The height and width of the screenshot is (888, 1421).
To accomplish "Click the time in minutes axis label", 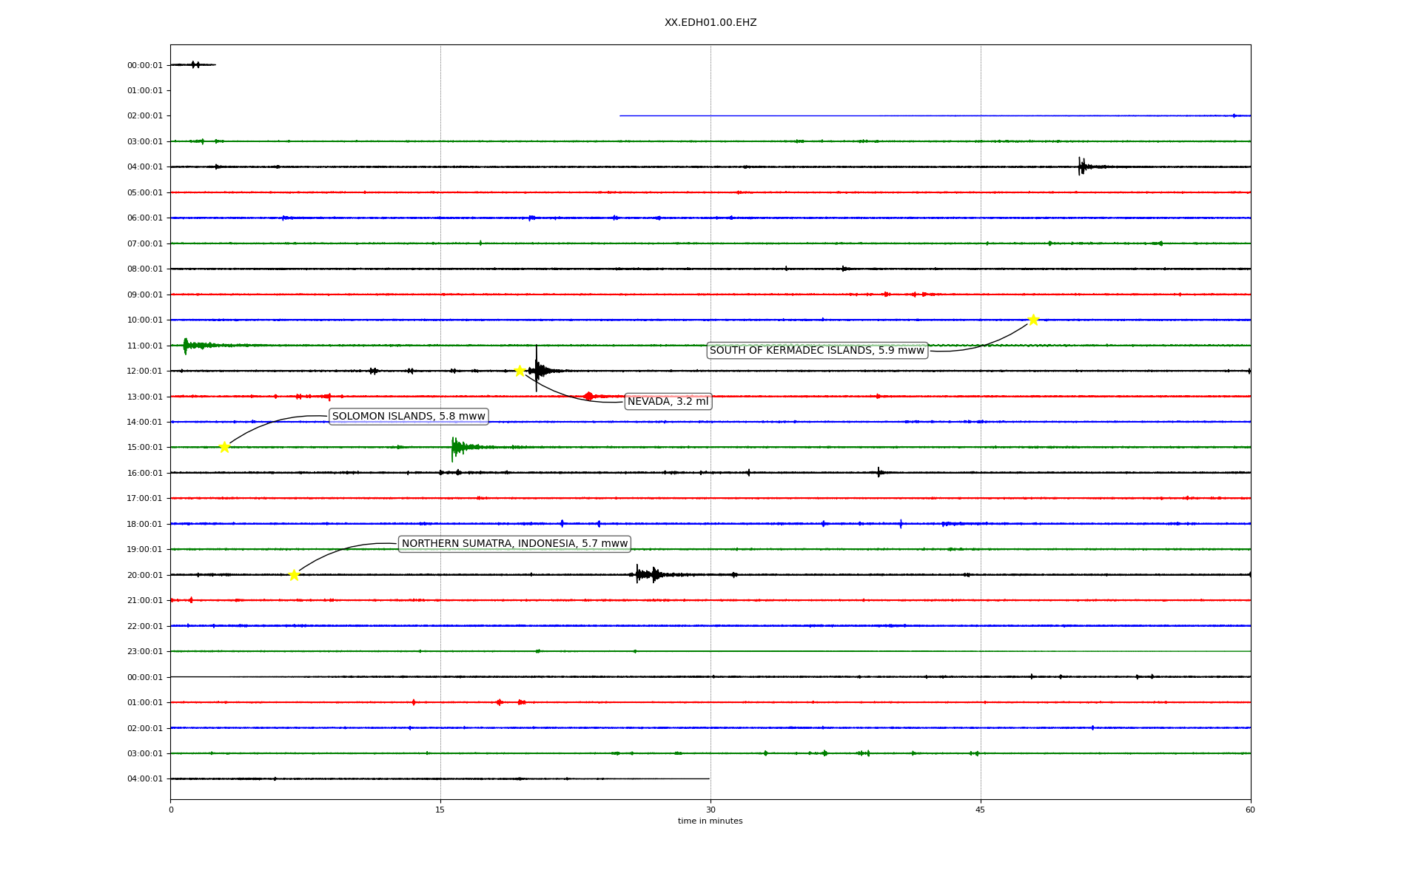I will (x=710, y=821).
